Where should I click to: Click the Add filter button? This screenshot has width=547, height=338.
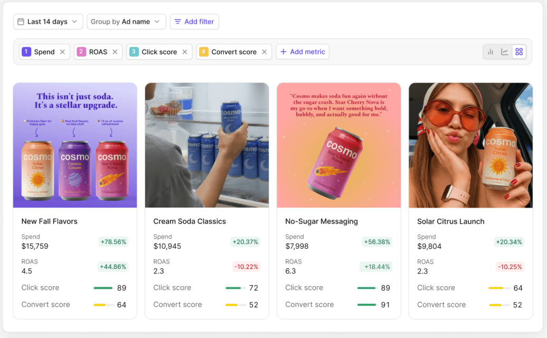click(194, 22)
